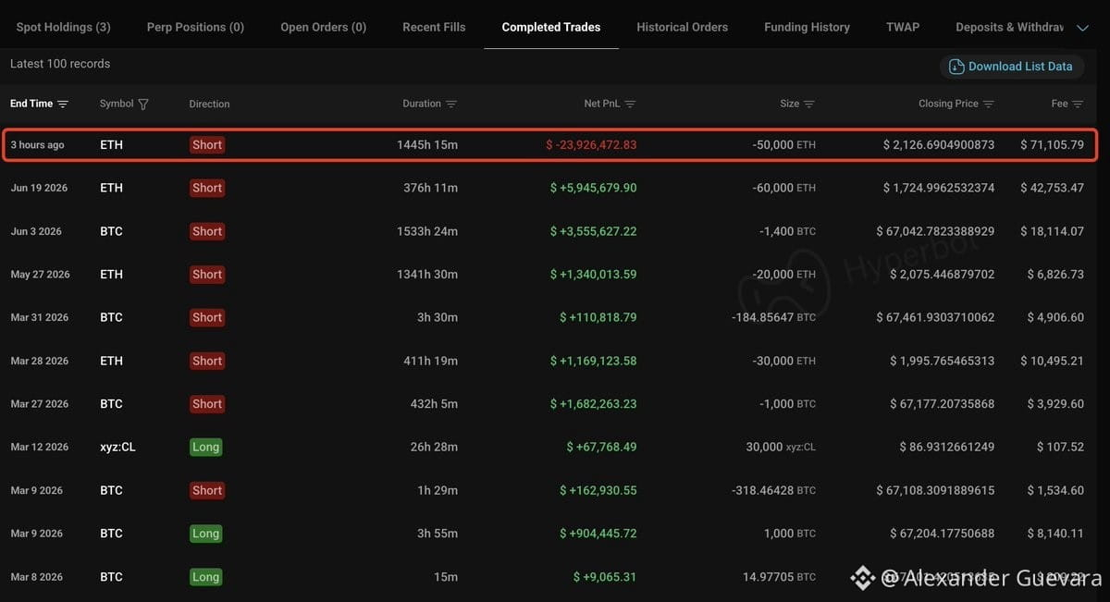
Task: Click PnL $ +110,818.79
Action: 598,317
